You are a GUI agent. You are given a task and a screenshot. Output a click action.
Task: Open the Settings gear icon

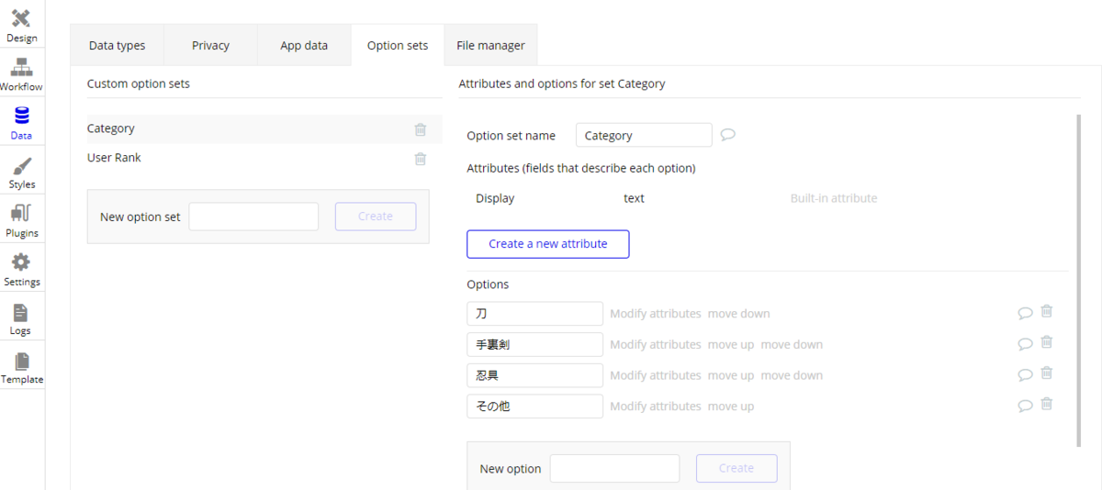[22, 263]
